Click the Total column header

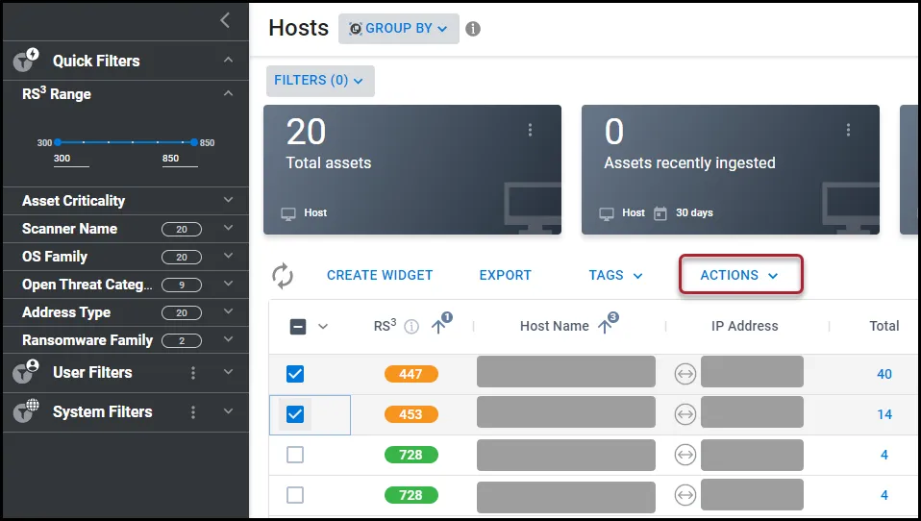pyautogui.click(x=884, y=326)
